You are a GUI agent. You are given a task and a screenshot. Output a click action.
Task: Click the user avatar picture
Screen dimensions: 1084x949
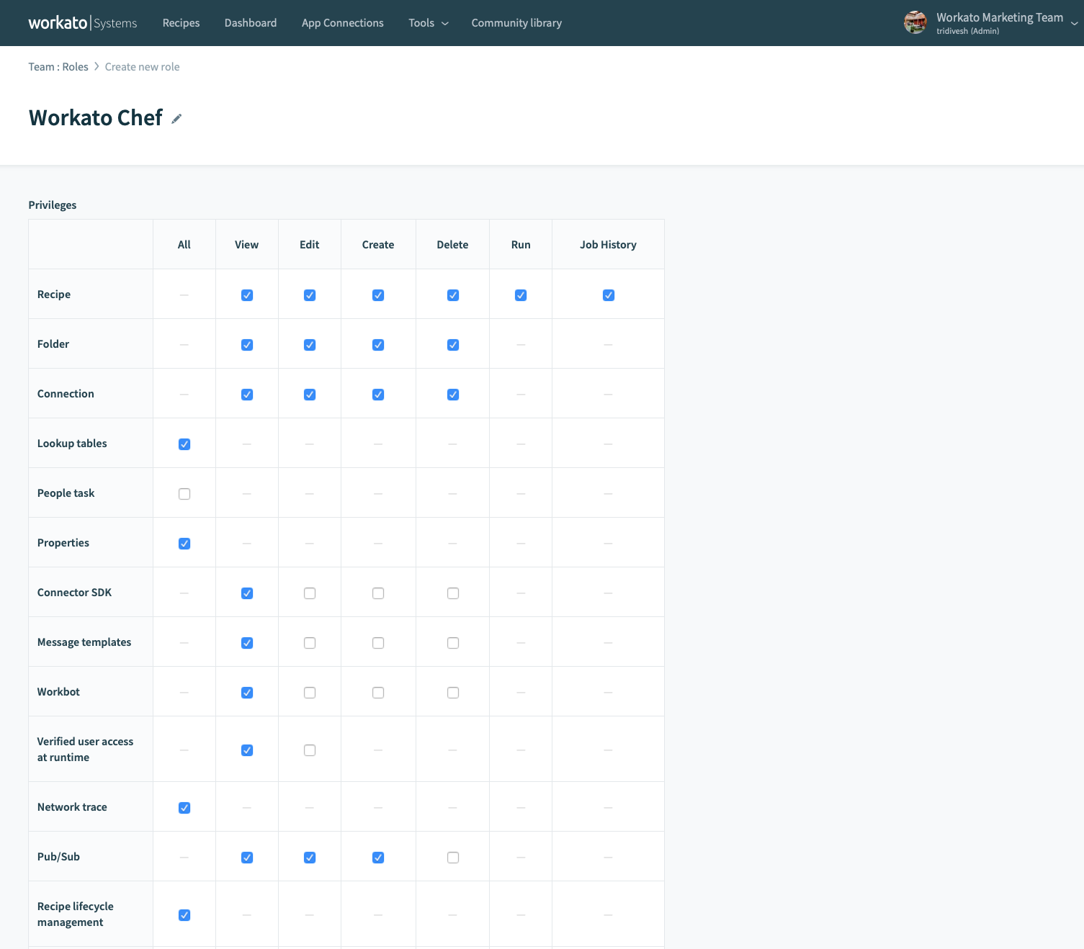(x=915, y=22)
